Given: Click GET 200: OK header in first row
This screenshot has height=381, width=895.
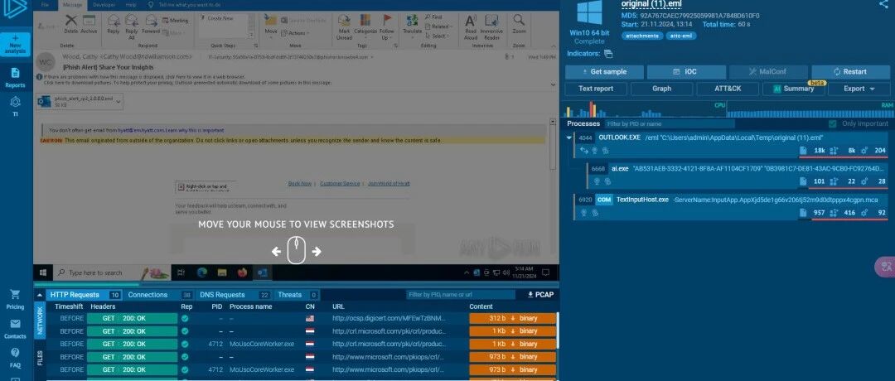Looking at the screenshot, I should (133, 318).
